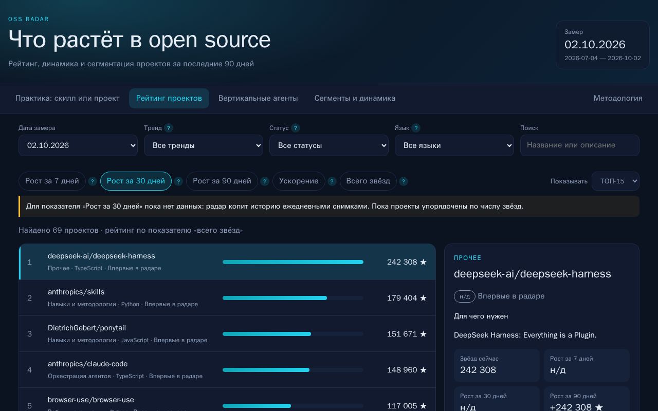Open the ТОП-15 Показывать dropdown
The height and width of the screenshot is (411, 658).
coord(615,181)
